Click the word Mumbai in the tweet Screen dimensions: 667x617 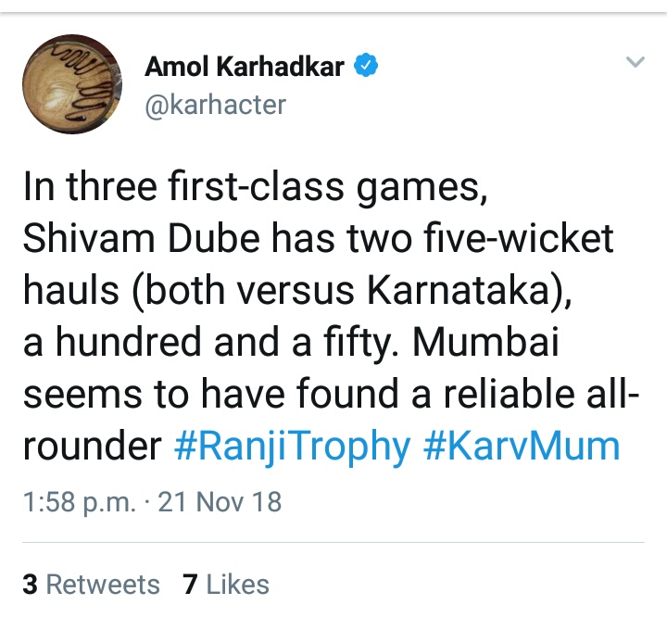[x=485, y=342]
